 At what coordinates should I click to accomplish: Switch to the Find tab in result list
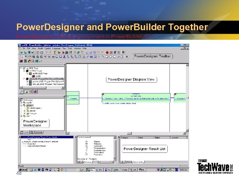click(x=129, y=162)
